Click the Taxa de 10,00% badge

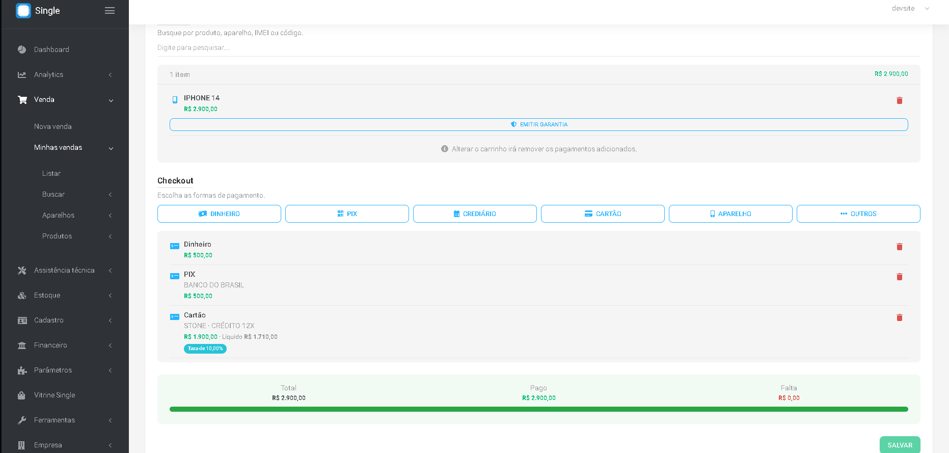click(205, 349)
